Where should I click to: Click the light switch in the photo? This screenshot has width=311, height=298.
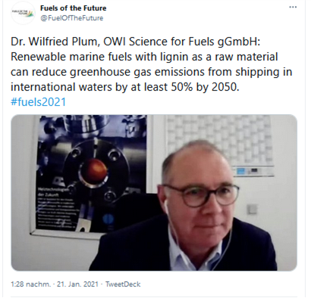(251, 210)
